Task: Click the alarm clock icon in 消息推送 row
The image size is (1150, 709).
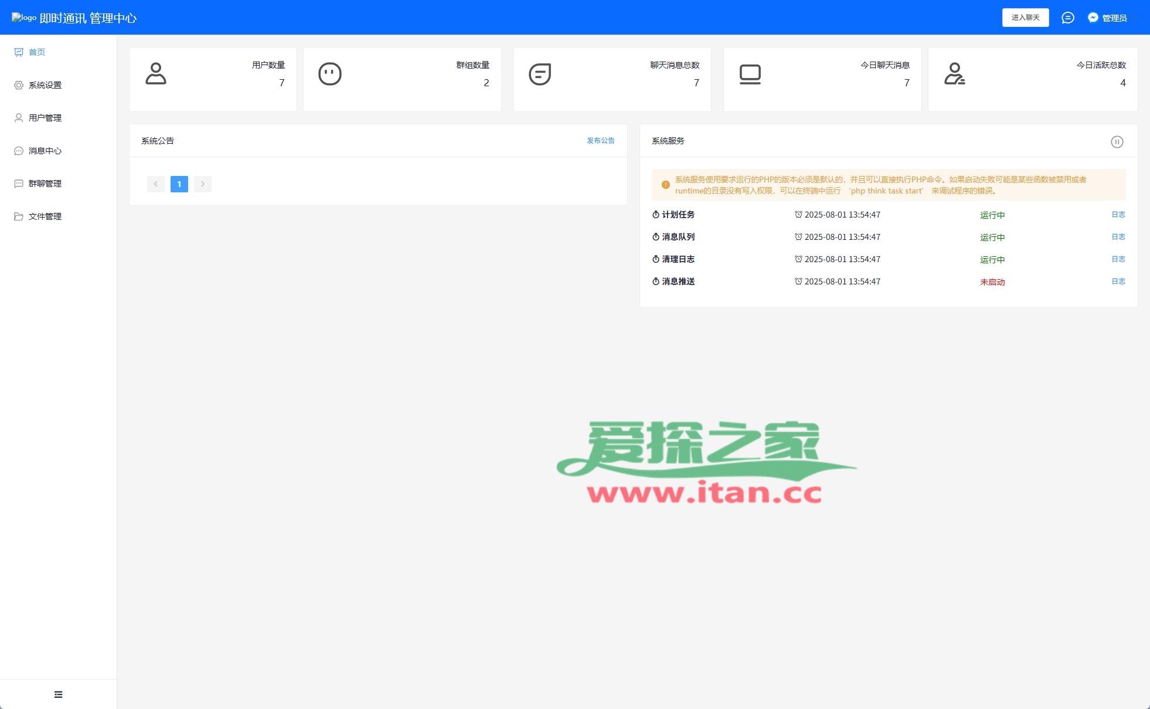Action: point(798,281)
